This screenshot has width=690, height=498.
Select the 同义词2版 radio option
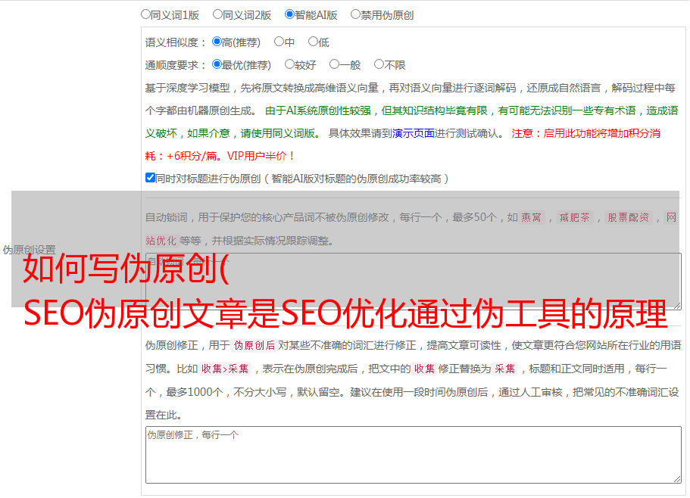[x=217, y=14]
